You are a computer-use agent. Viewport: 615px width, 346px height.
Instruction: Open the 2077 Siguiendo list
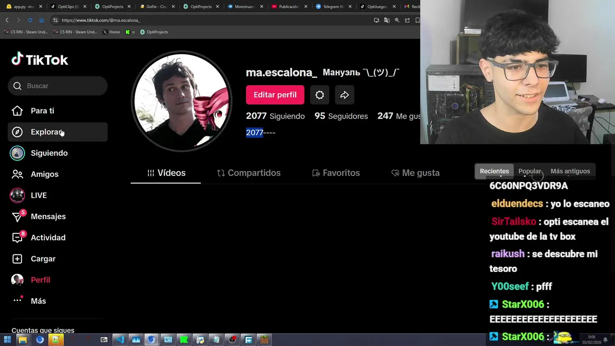[x=275, y=116]
